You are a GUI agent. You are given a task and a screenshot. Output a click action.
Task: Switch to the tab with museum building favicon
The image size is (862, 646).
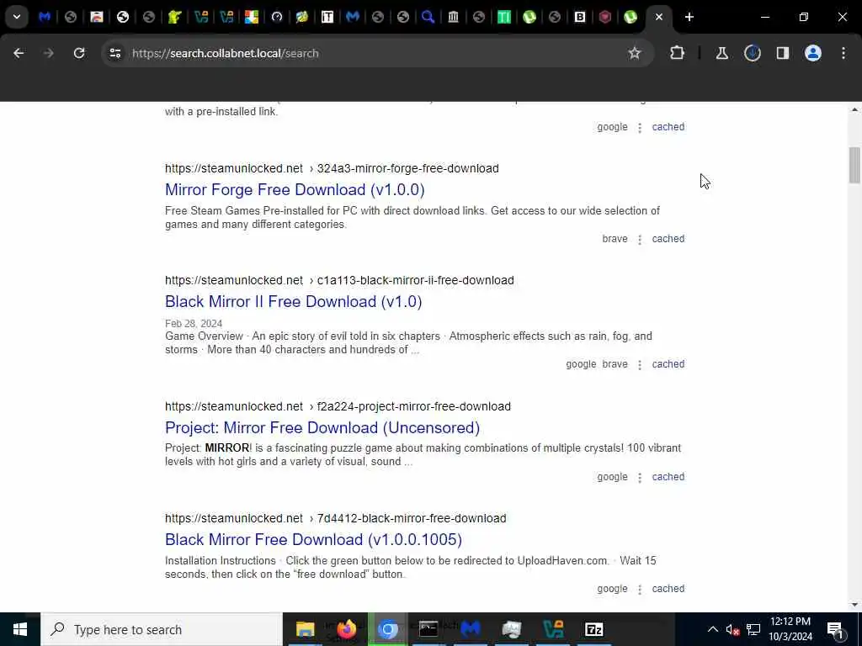point(453,17)
